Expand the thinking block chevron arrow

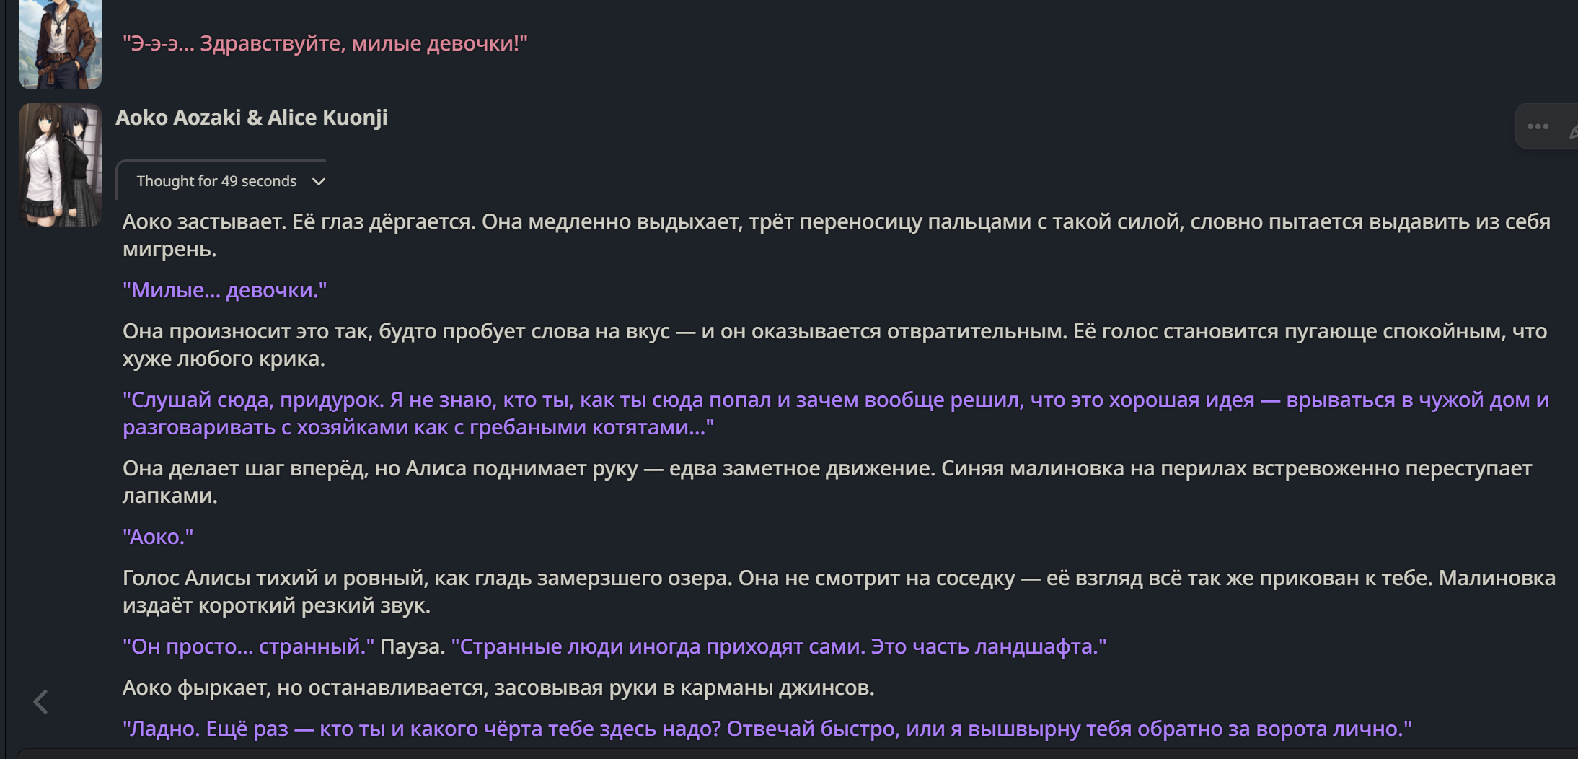click(x=319, y=181)
